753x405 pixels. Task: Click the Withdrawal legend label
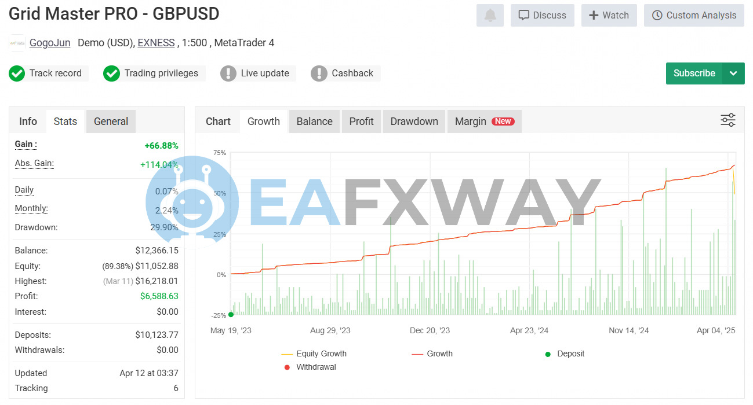[x=317, y=367]
